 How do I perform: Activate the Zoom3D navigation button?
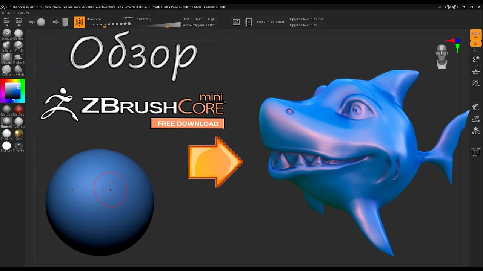[476, 119]
